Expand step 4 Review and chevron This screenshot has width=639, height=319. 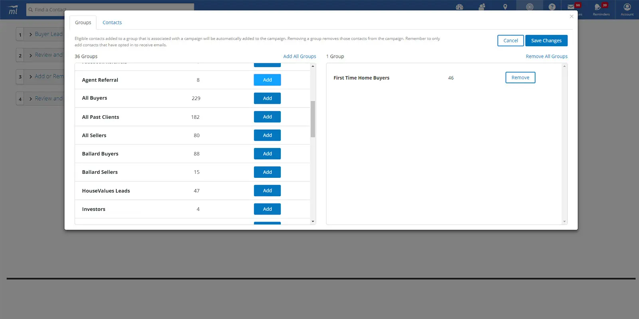[31, 99]
